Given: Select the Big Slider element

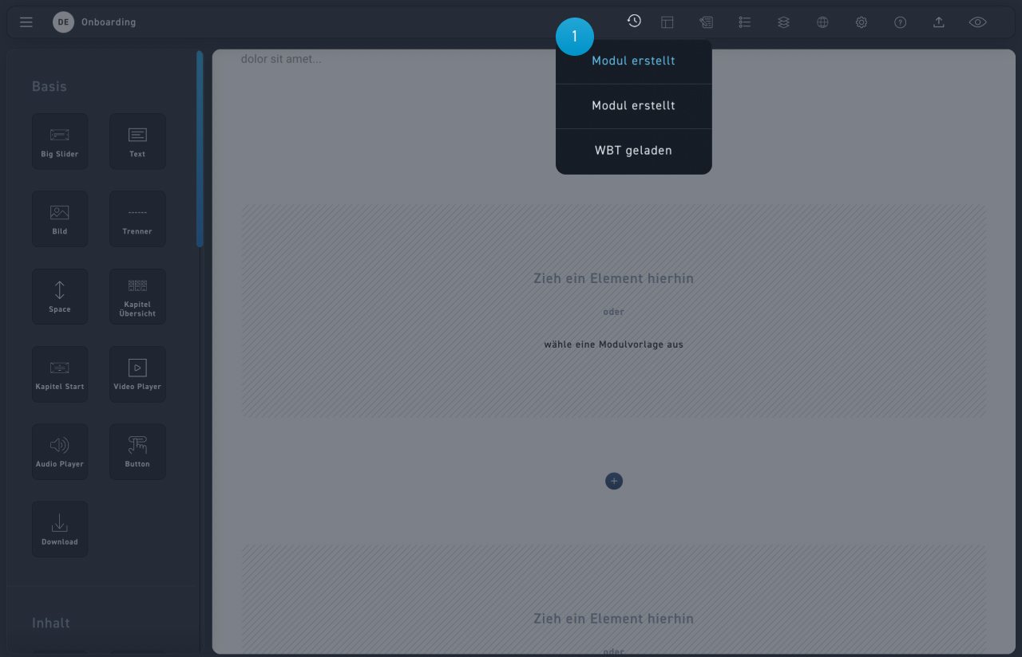Looking at the screenshot, I should (x=60, y=141).
